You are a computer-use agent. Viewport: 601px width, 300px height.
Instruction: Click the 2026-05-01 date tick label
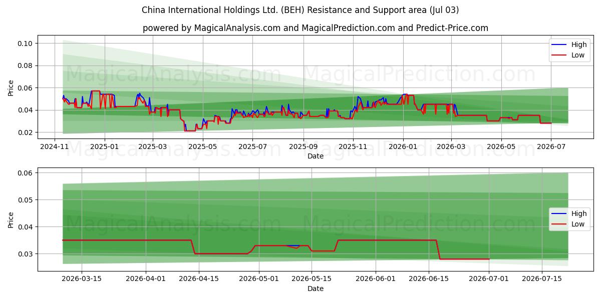[259, 279]
